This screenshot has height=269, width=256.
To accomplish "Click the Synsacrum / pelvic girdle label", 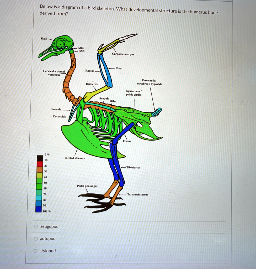I will [133, 93].
